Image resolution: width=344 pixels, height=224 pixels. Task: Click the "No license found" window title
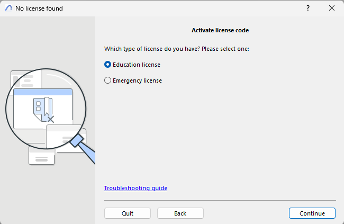click(x=39, y=8)
